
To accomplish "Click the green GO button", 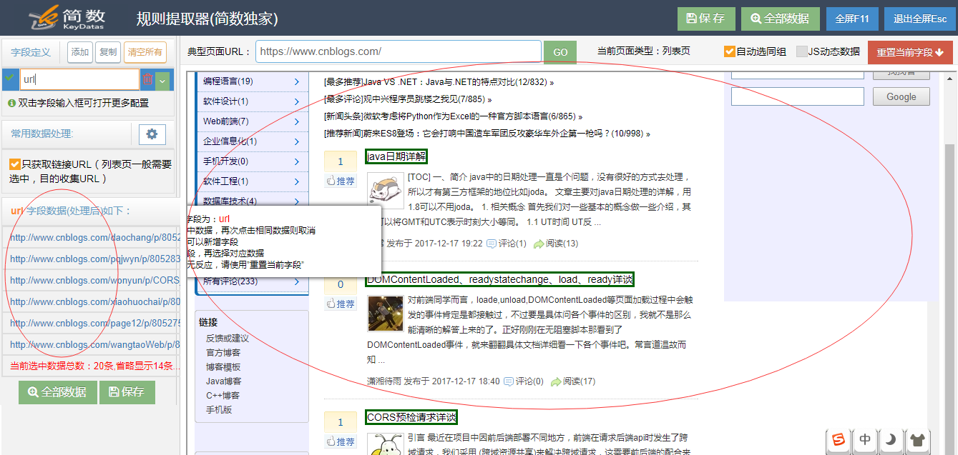I will (x=560, y=52).
